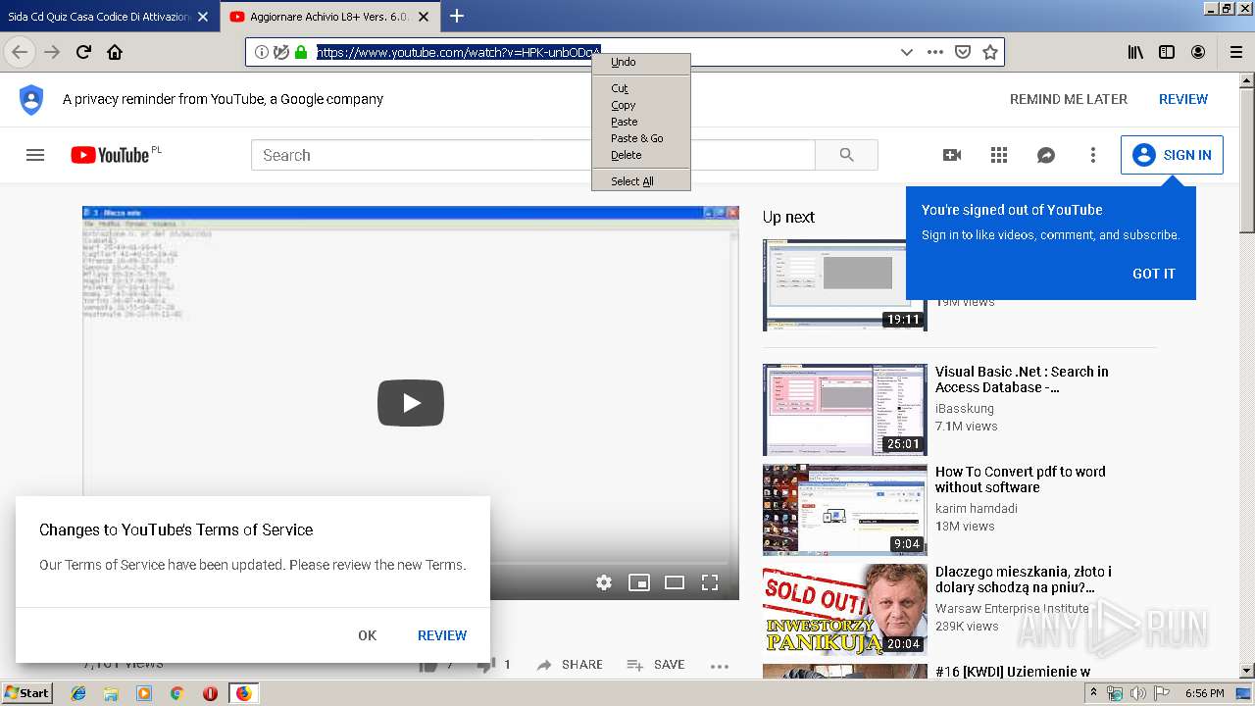The height and width of the screenshot is (706, 1255).
Task: Click SHARE below the video
Action: point(570,665)
